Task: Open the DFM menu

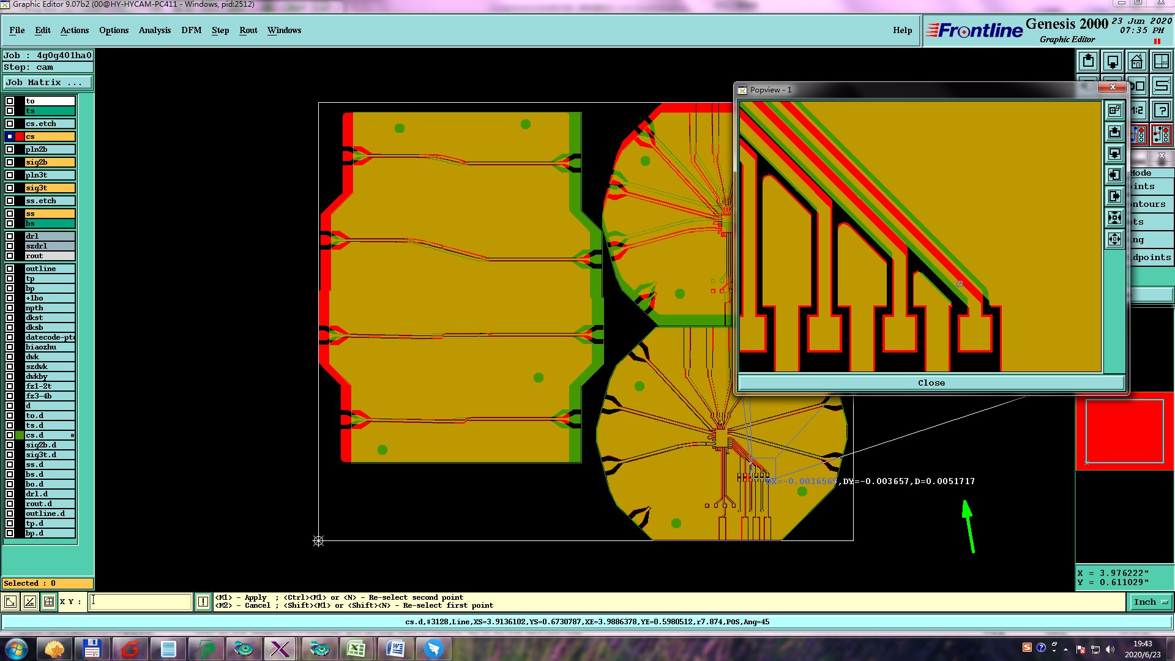Action: click(191, 30)
